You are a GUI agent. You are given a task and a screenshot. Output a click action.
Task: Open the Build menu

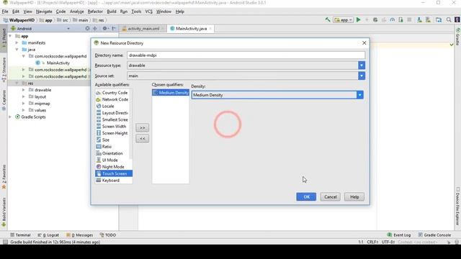[112, 12]
